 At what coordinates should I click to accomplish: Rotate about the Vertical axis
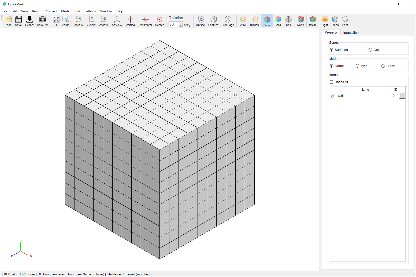click(x=131, y=21)
